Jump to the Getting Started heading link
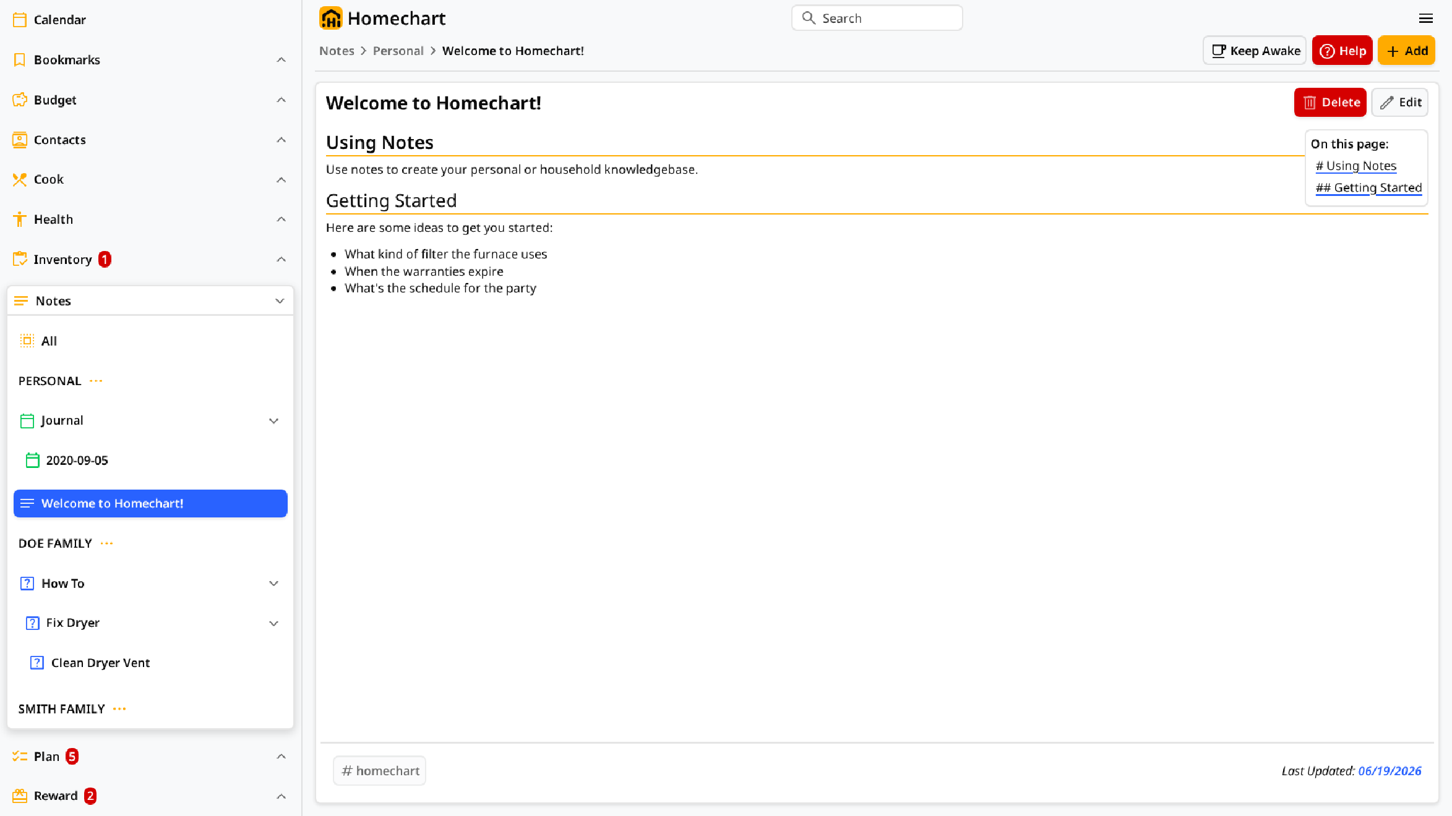Screen dimensions: 1452x816 tap(1368, 188)
